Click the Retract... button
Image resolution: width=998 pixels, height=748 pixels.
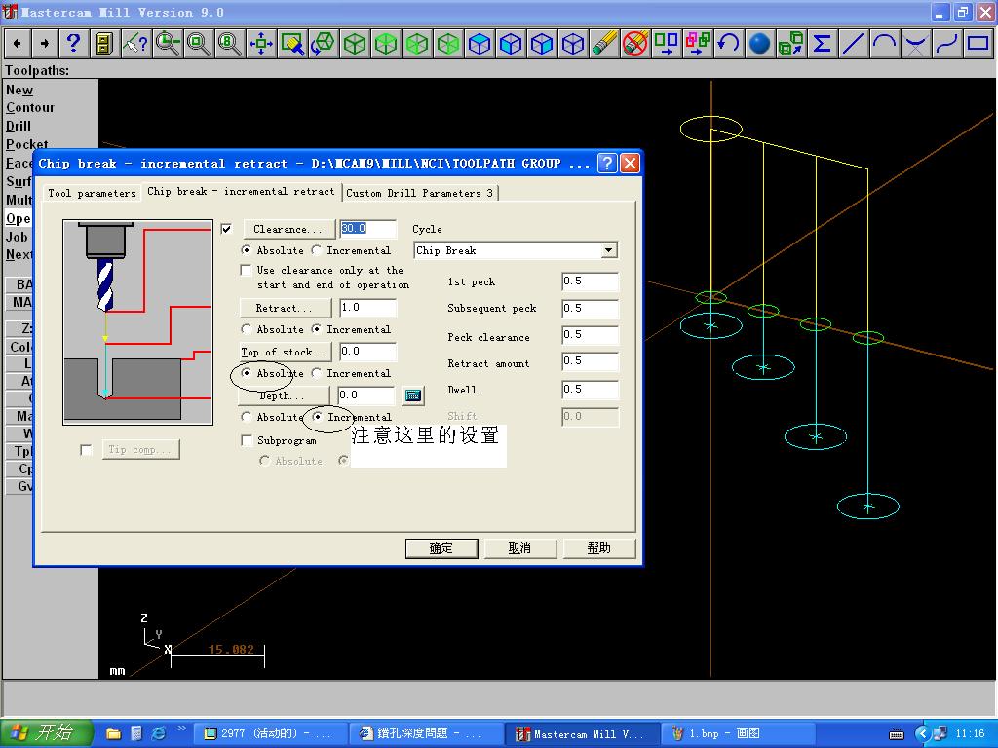pos(286,308)
